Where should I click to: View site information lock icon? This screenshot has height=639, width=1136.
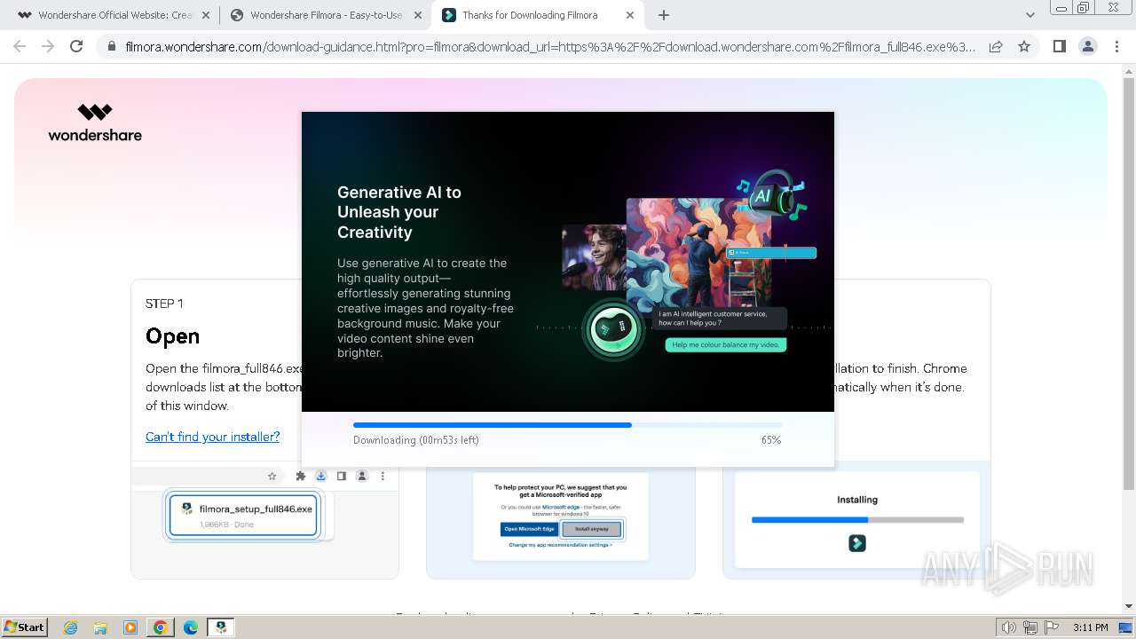tap(111, 46)
